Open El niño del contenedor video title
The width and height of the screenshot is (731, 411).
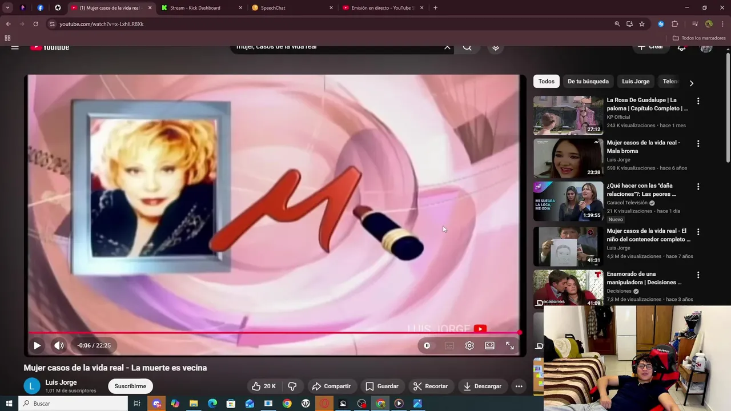[x=649, y=235]
